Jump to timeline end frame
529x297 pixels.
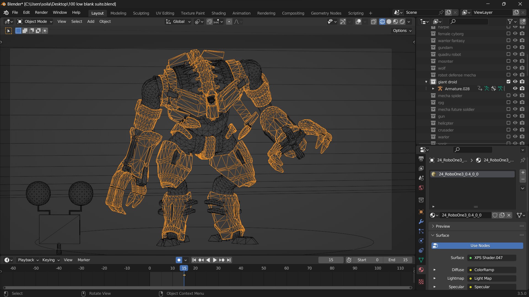[229, 260]
